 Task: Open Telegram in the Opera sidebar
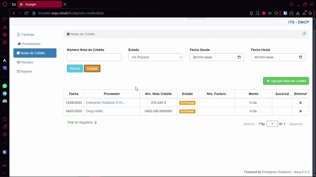(x=5, y=94)
